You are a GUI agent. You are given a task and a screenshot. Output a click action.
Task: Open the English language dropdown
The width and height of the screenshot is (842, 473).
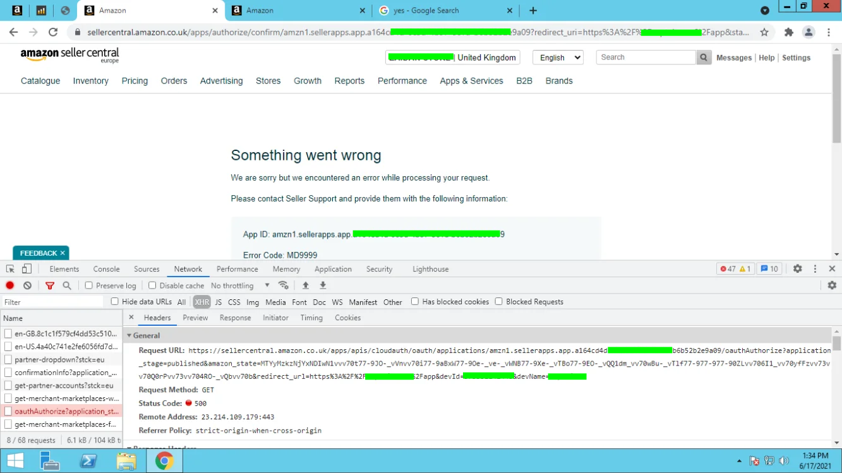pyautogui.click(x=558, y=57)
